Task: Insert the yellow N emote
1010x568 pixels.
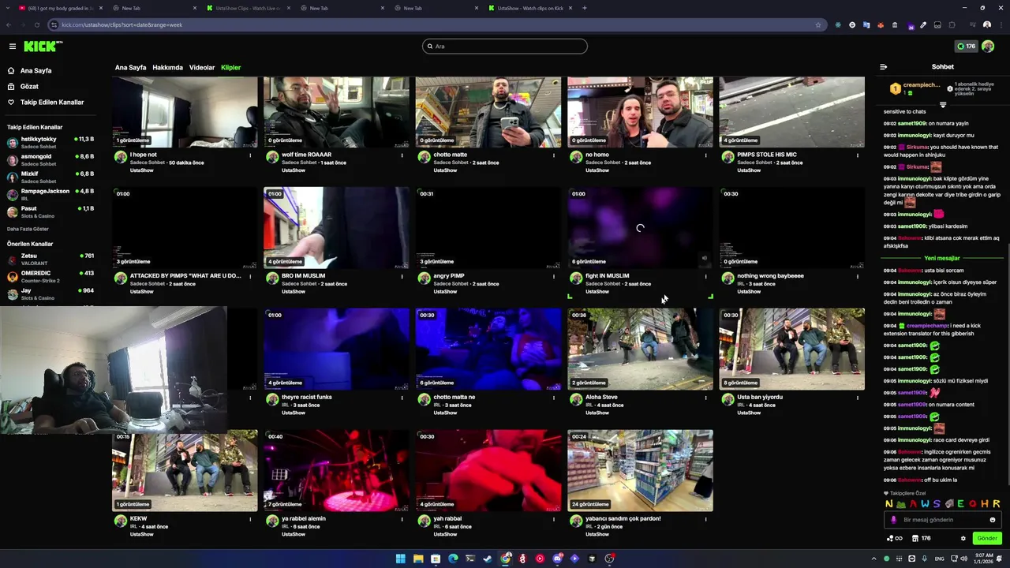Action: tap(889, 504)
